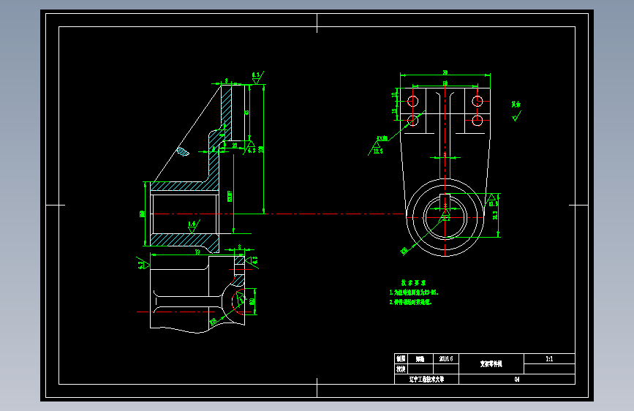Click the "校核" label in the title block
This screenshot has height=411, width=634.
point(401,369)
